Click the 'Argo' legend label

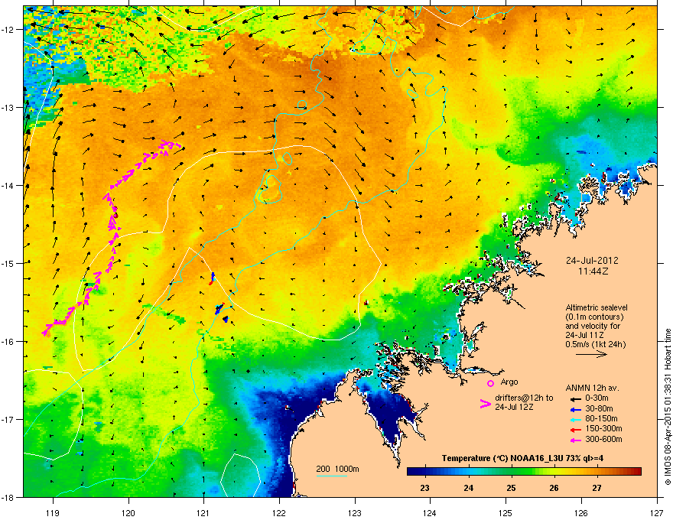[509, 382]
